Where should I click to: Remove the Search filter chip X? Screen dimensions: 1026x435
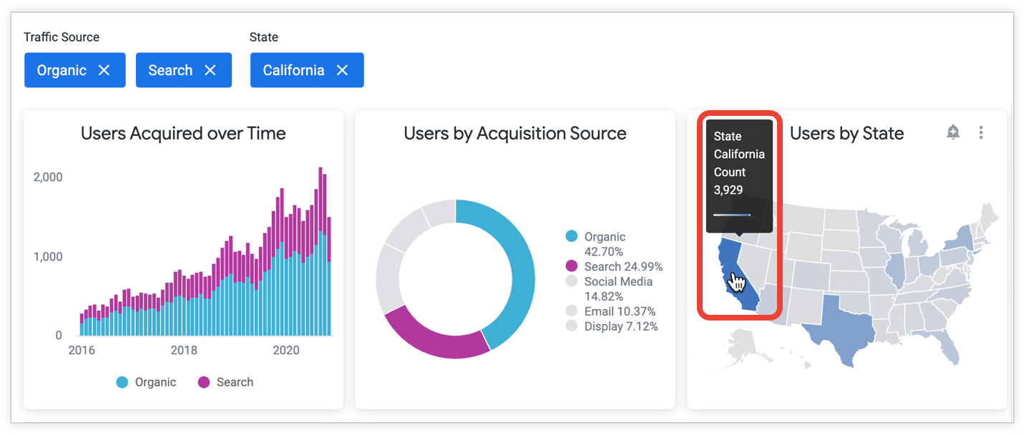[210, 70]
